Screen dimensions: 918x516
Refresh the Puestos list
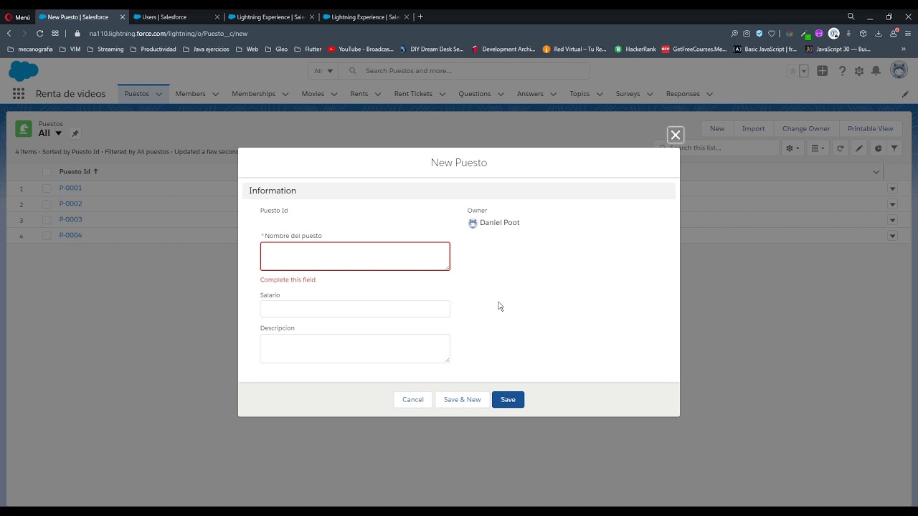(x=840, y=148)
